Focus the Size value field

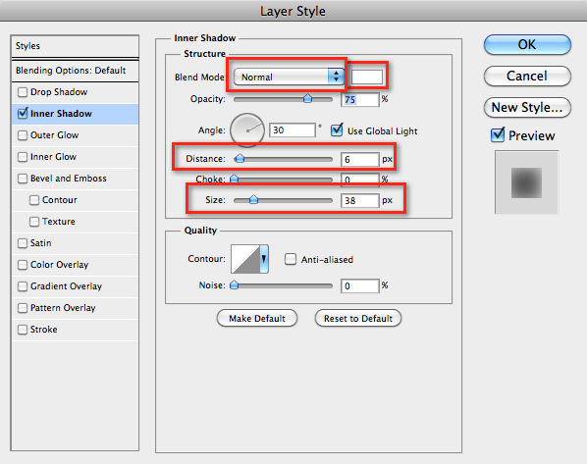point(360,200)
